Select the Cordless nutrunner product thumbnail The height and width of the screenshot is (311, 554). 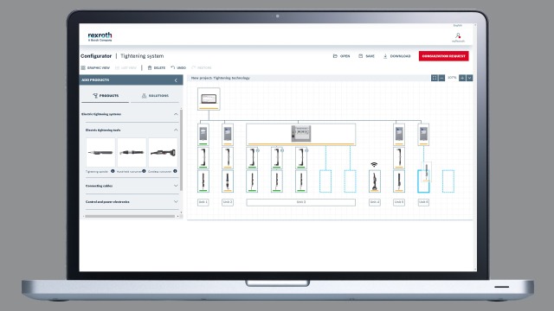coord(163,153)
